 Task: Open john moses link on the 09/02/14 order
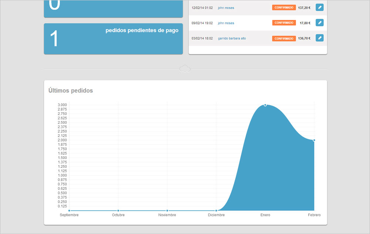[226, 23]
